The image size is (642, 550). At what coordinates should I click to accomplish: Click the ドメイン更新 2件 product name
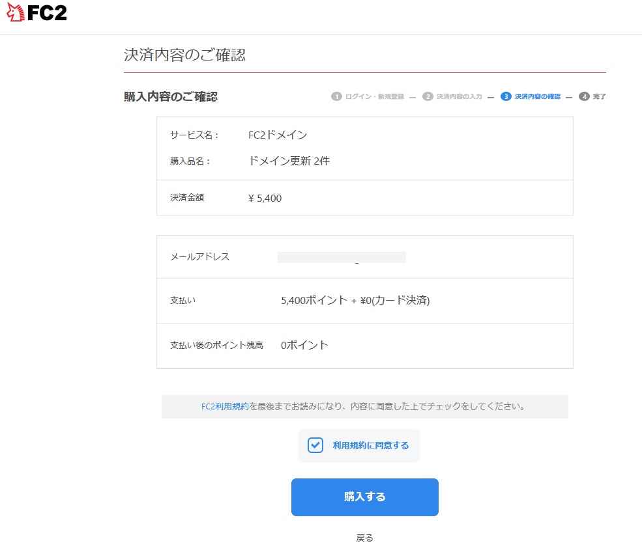click(x=289, y=161)
